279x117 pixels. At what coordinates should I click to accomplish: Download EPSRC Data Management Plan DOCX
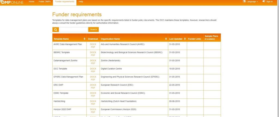(93, 77)
